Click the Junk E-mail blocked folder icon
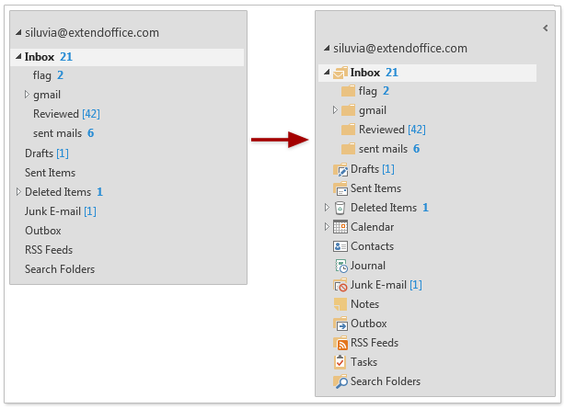The width and height of the screenshot is (565, 409). tap(340, 285)
